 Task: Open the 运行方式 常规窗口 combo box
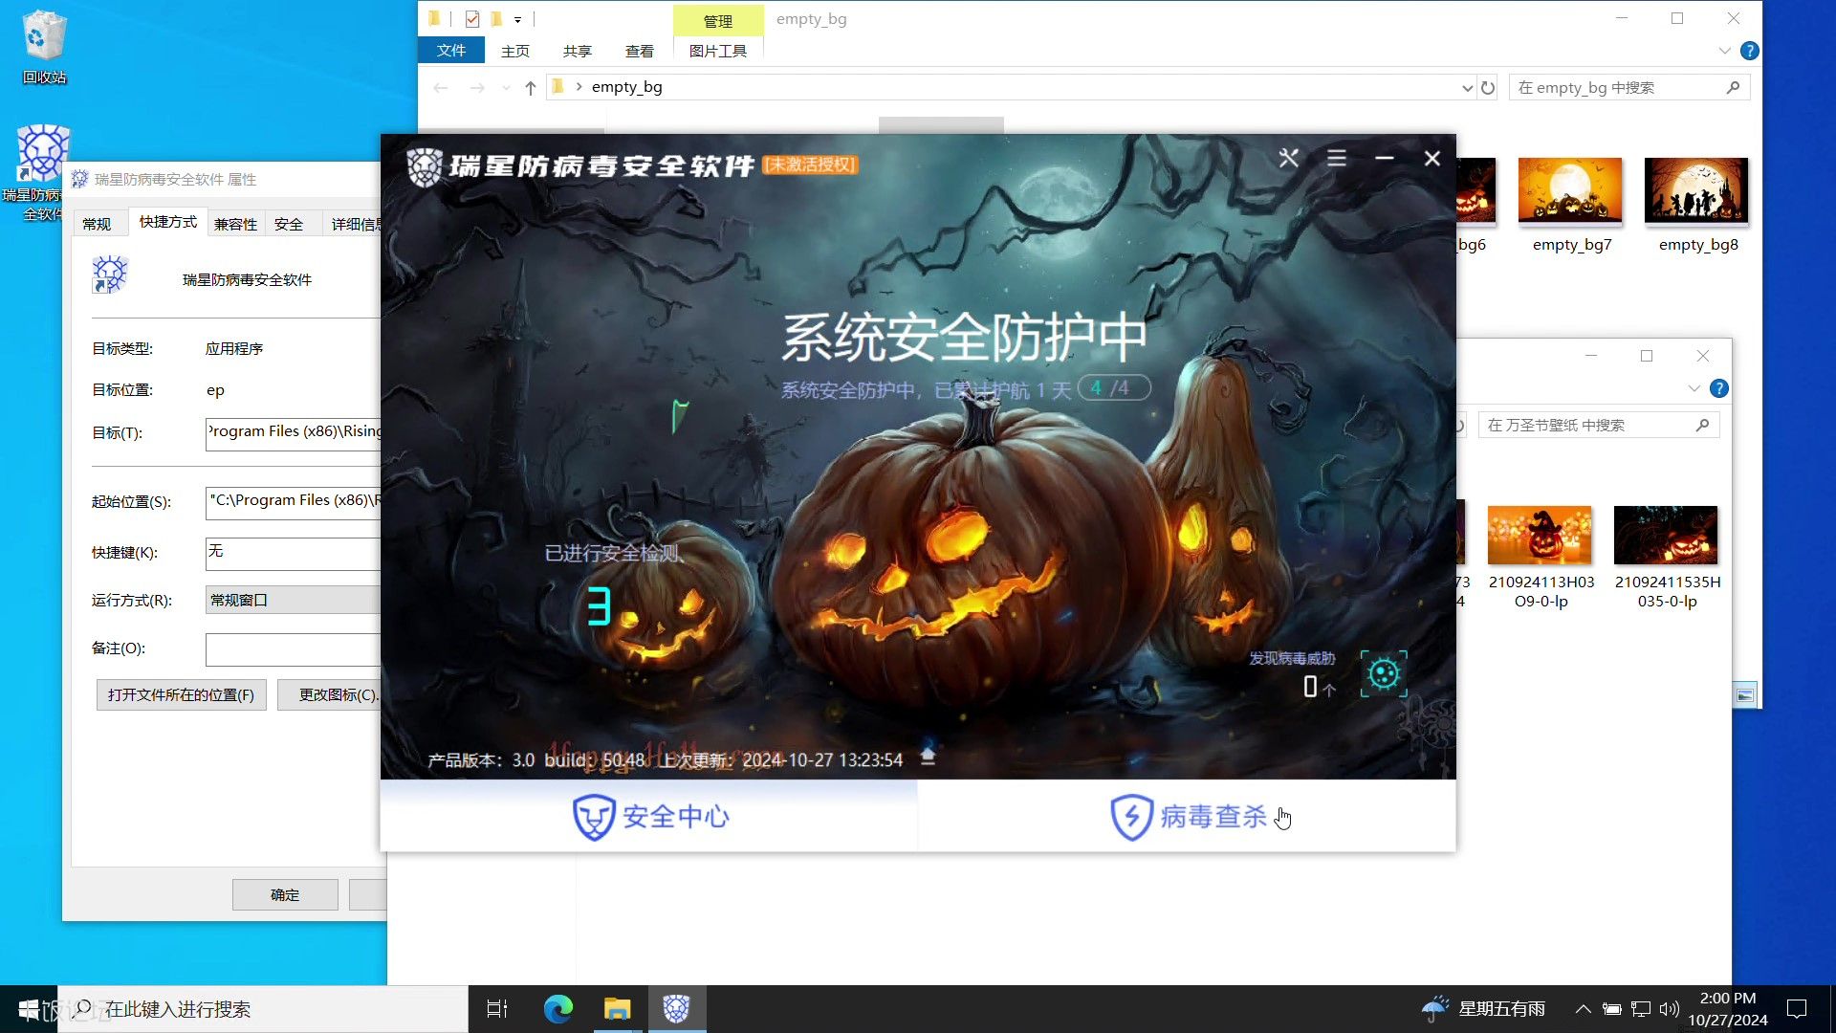click(294, 600)
